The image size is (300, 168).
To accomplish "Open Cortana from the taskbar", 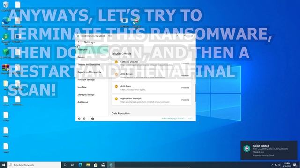I will [x=65, y=165].
